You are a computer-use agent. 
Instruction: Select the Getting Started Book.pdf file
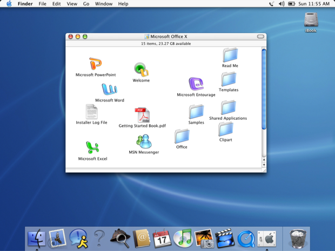(x=142, y=115)
